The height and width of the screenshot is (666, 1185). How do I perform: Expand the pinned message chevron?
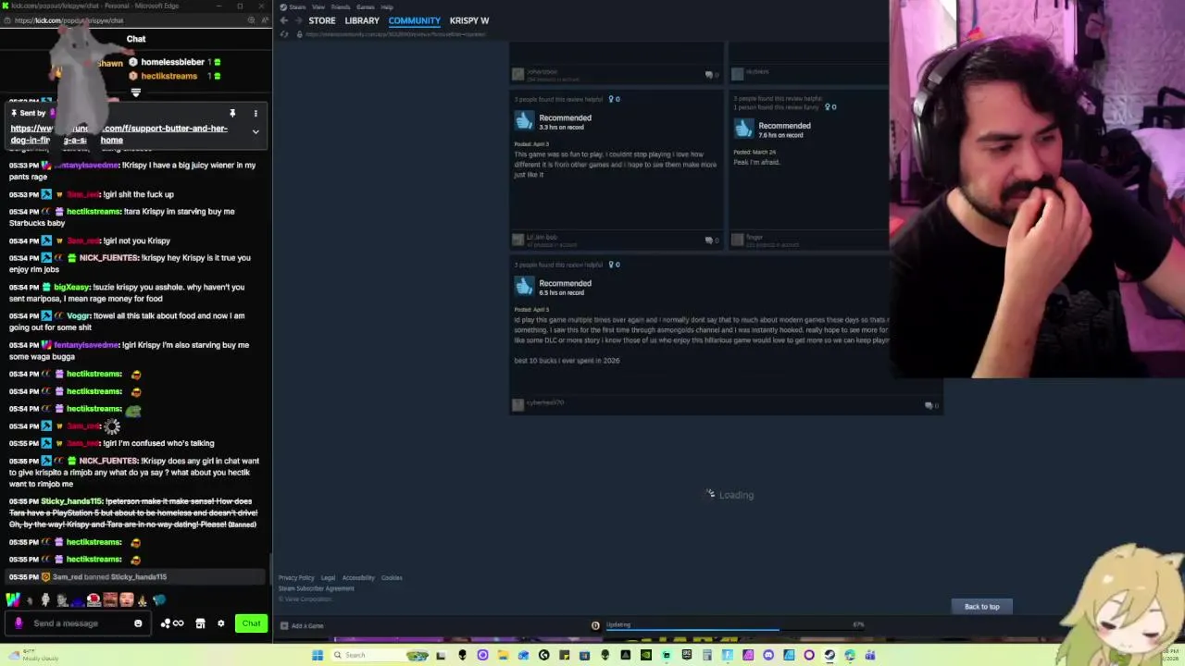pyautogui.click(x=256, y=131)
